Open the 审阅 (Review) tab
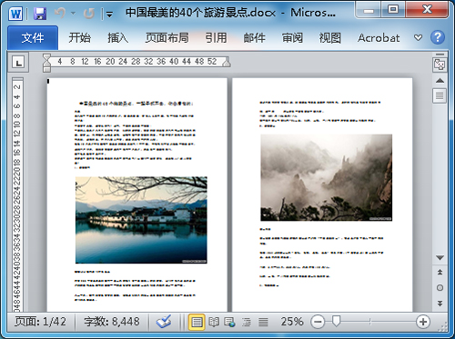Viewport: 455px width, 339px height. click(292, 38)
